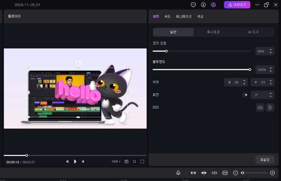The image size is (281, 181).
Task: Fit the timeline to window width
Action: click(x=225, y=173)
